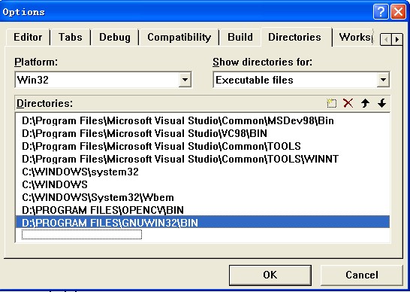Move selected directory down with arrow icon

pos(381,103)
